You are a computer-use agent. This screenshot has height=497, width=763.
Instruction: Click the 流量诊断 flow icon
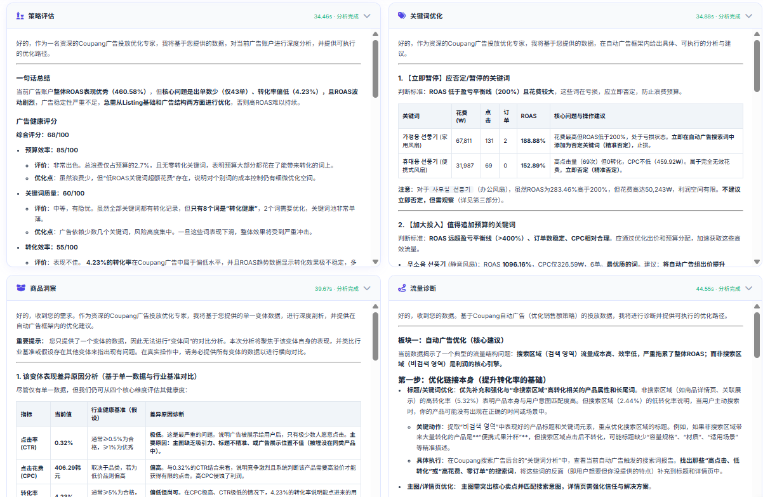(x=402, y=288)
